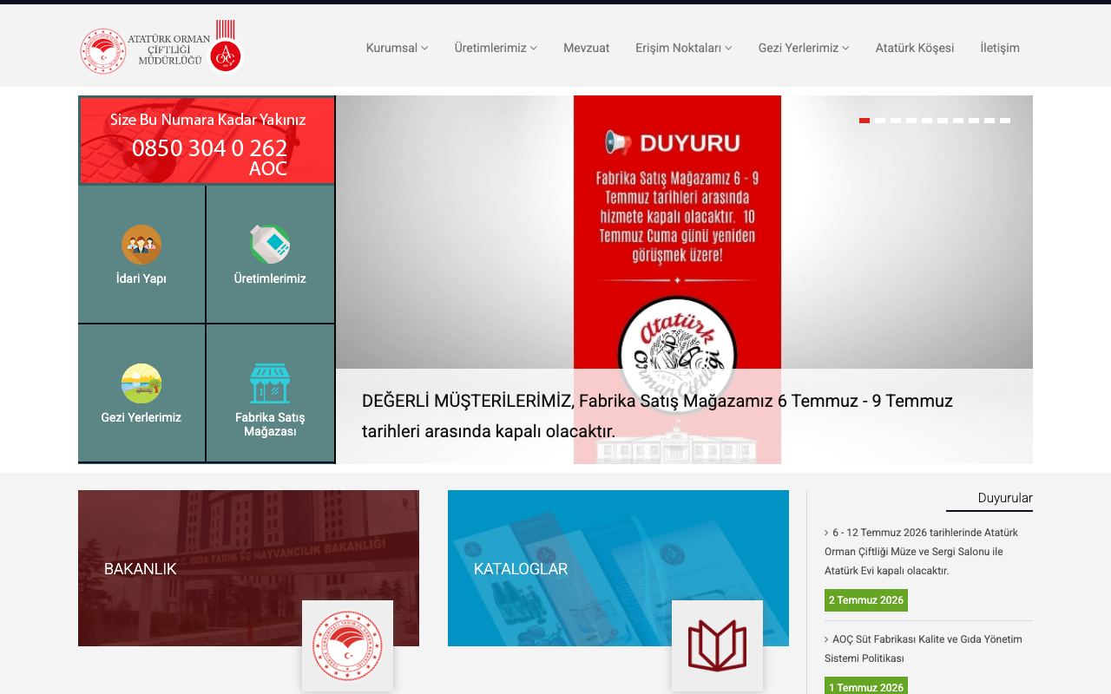Open the İletişim menu item

pyautogui.click(x=1000, y=48)
